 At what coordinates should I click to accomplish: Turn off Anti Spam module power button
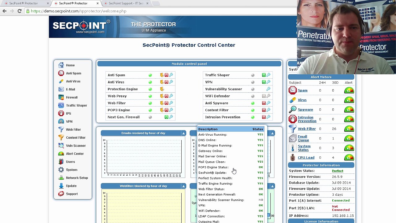(x=166, y=75)
